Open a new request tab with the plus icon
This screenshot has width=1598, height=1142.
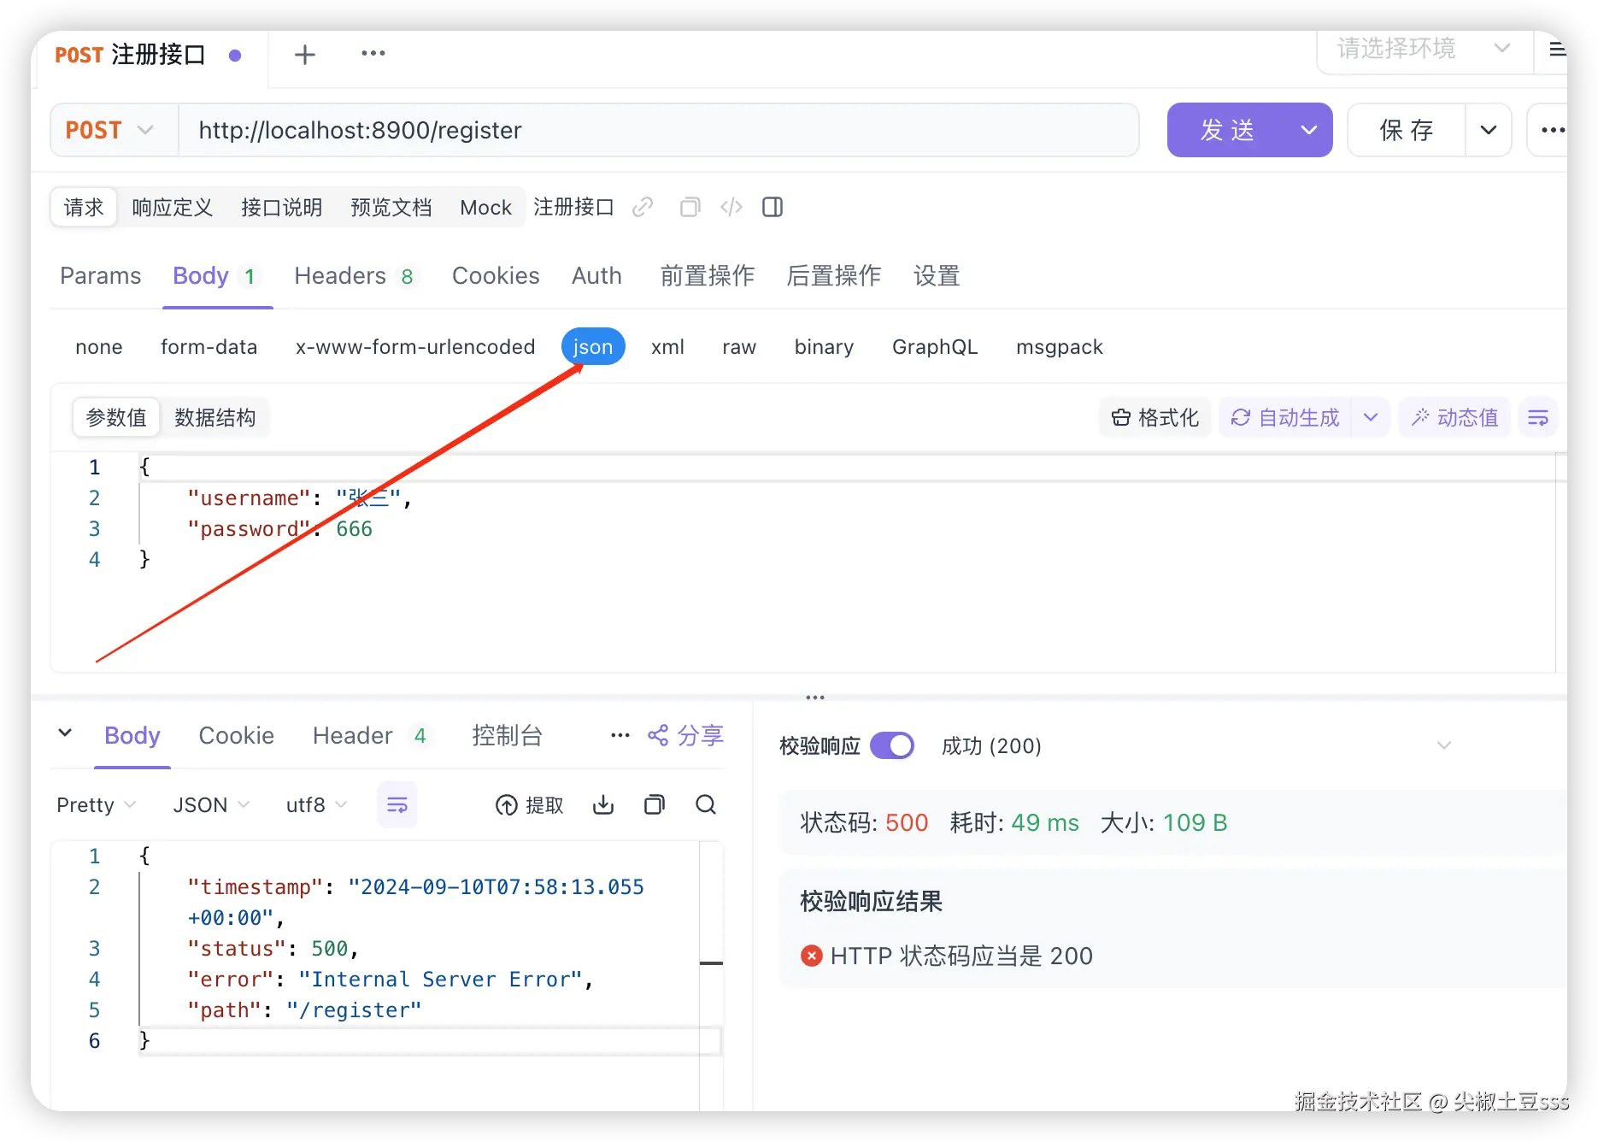(305, 55)
